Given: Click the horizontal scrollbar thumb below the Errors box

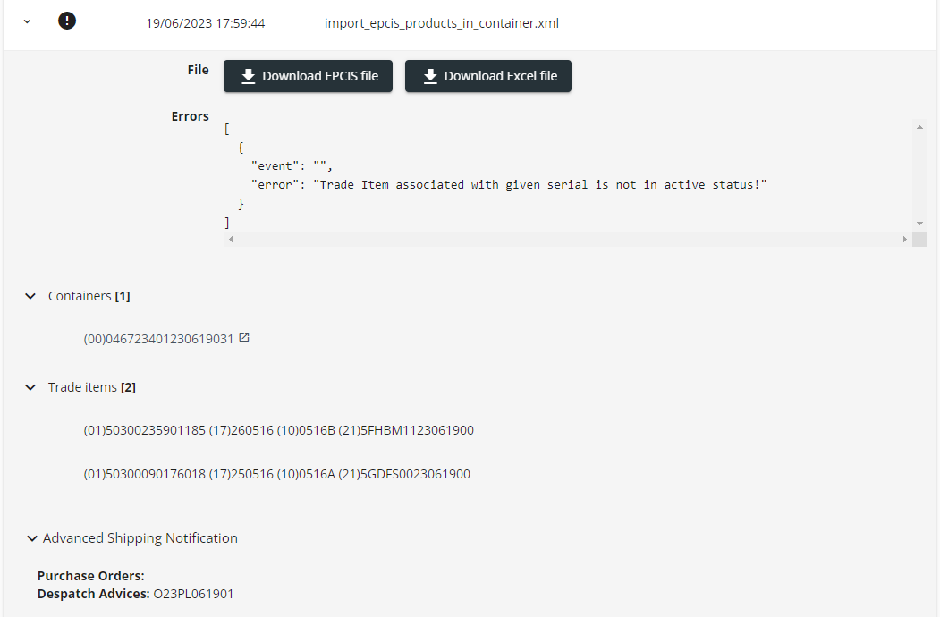Looking at the screenshot, I should [x=563, y=239].
